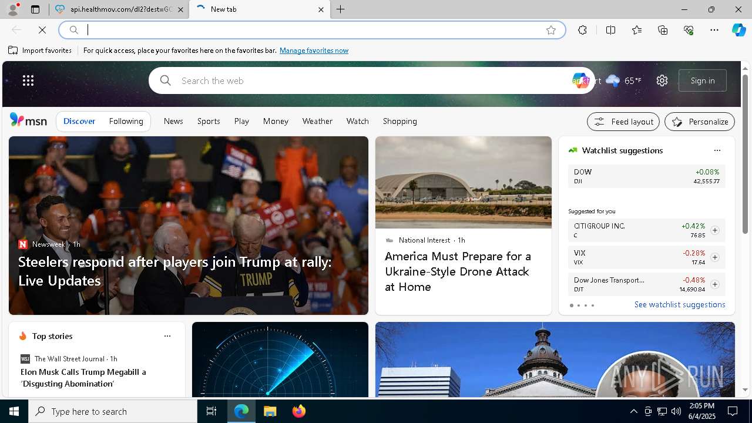
Task: Open a new browser tab
Action: [x=340, y=9]
